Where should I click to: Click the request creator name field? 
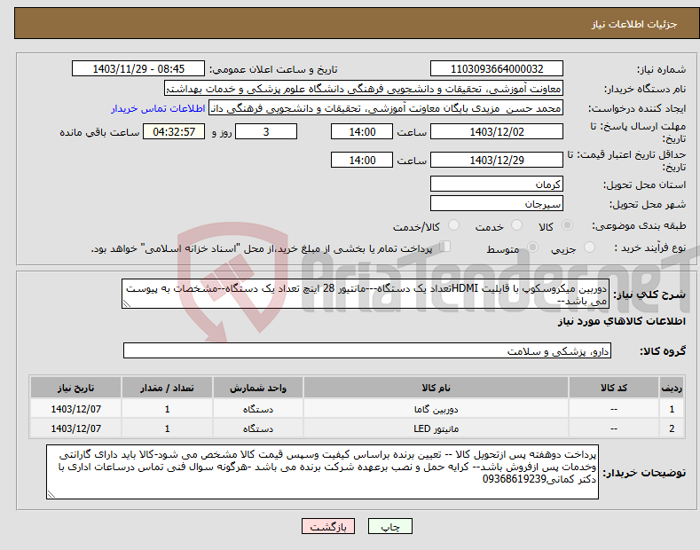386,108
